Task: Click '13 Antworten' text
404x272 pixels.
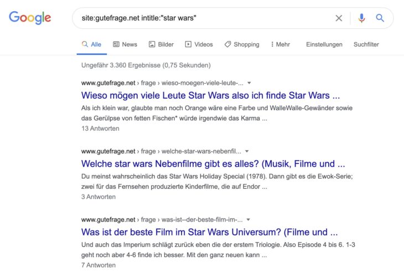Action: coord(100,129)
